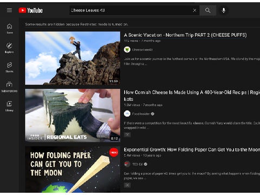
Task: Open Library in the sidebar
Action: pos(9,106)
